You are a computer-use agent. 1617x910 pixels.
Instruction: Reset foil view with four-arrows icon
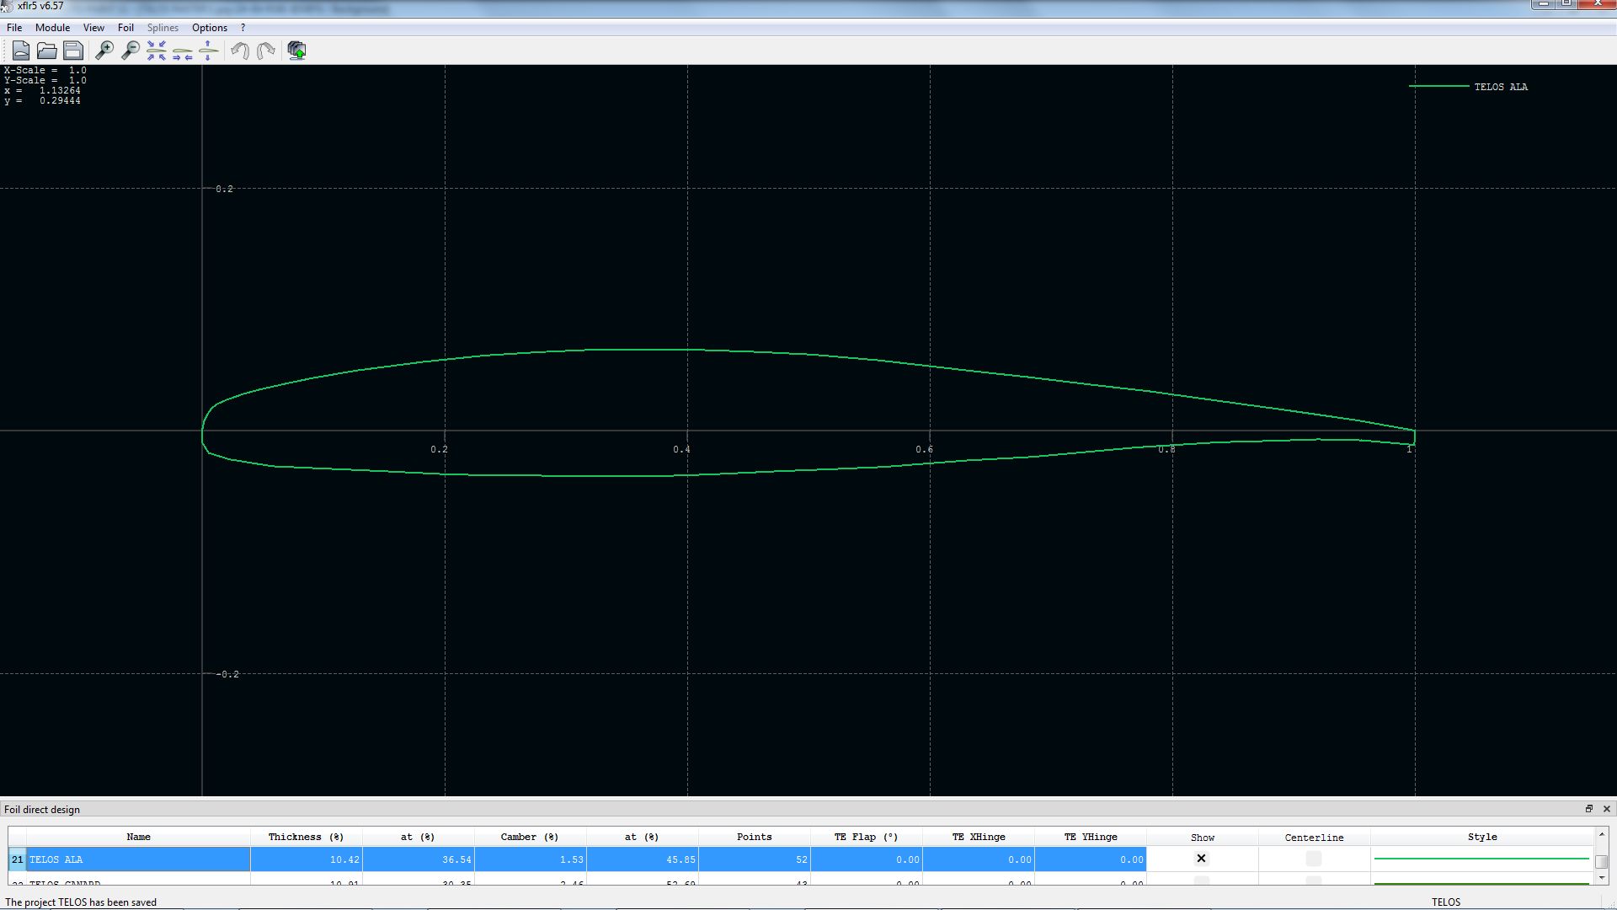coord(157,51)
